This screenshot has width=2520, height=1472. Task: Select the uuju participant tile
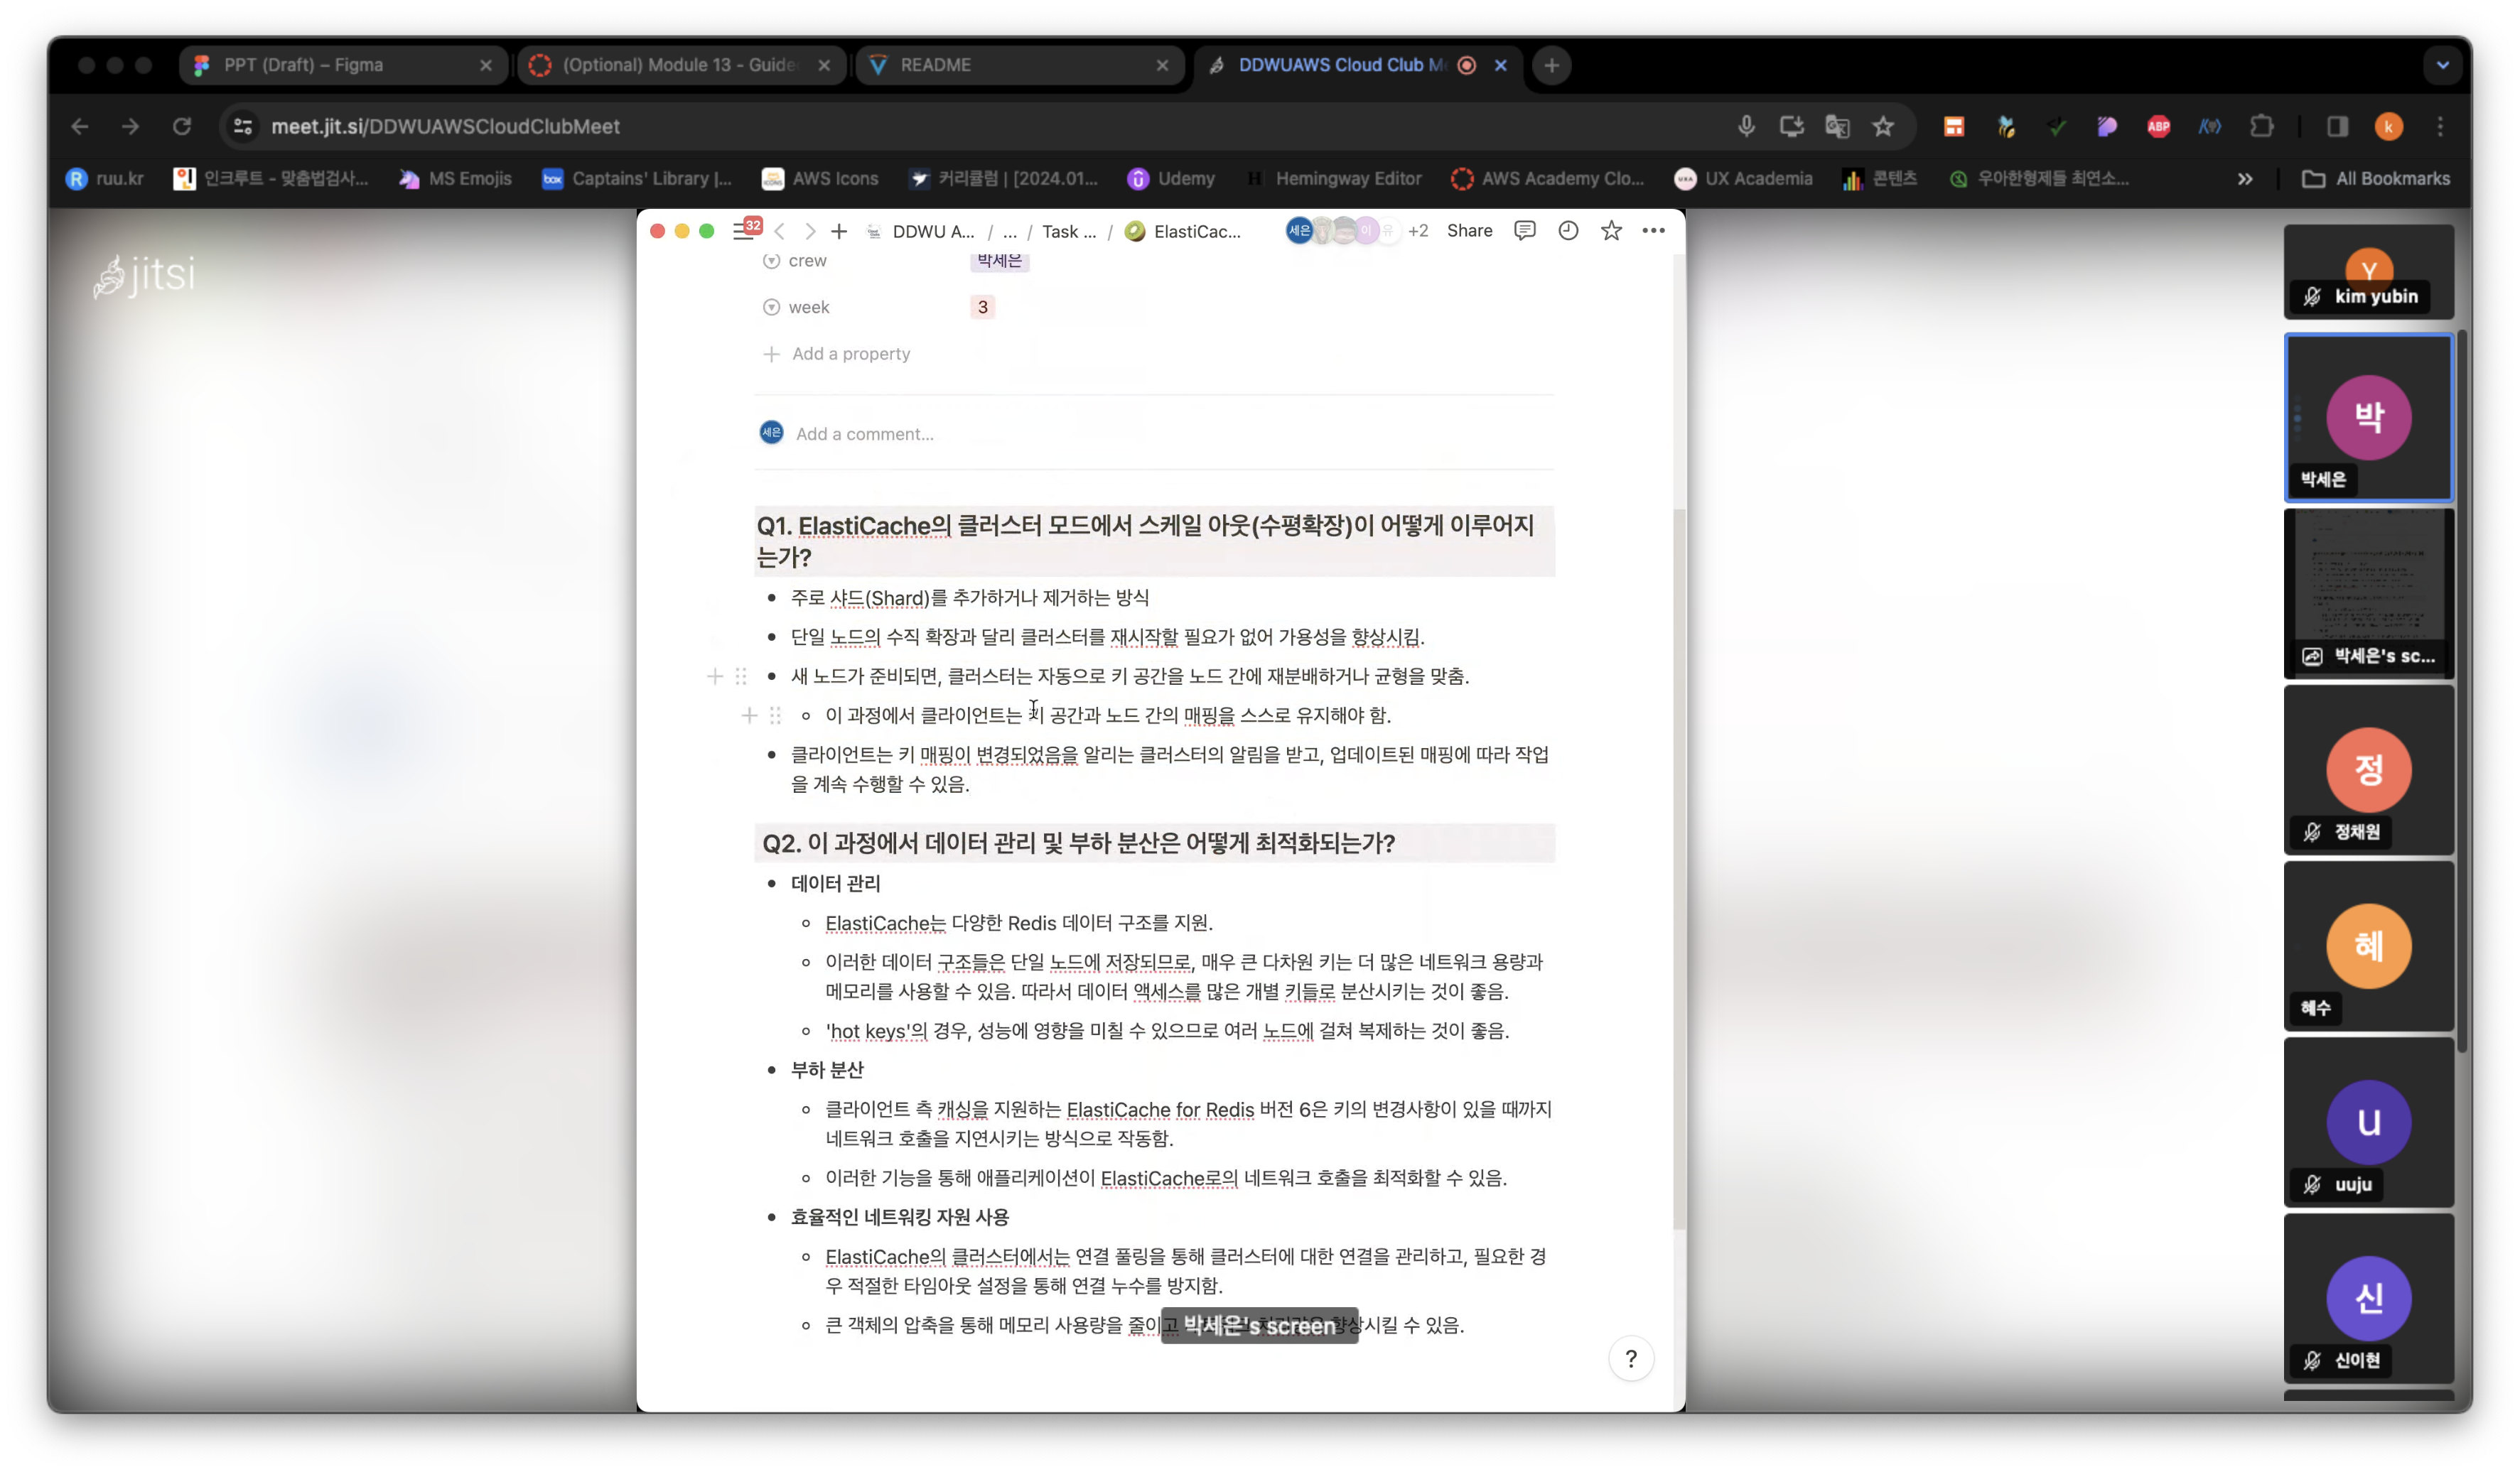pyautogui.click(x=2368, y=1122)
